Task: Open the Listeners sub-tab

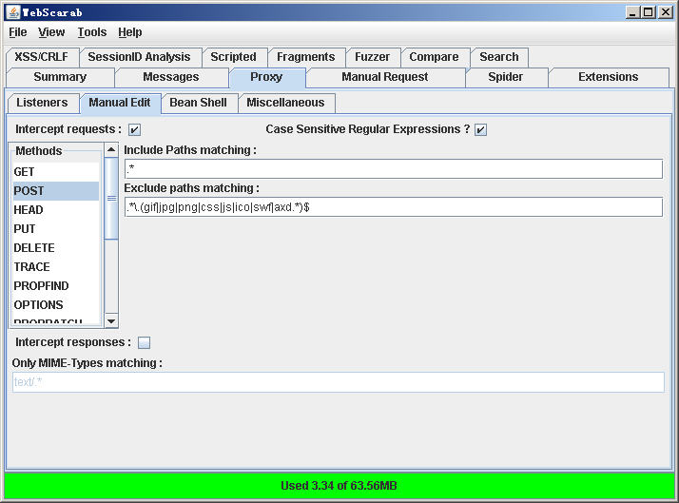Action: pyautogui.click(x=43, y=103)
